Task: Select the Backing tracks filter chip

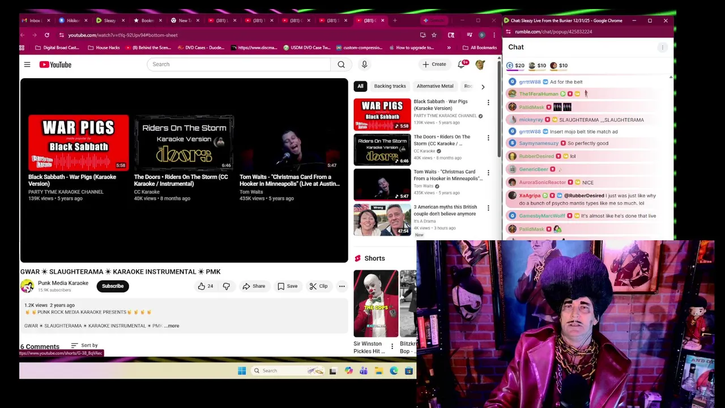Action: (390, 86)
